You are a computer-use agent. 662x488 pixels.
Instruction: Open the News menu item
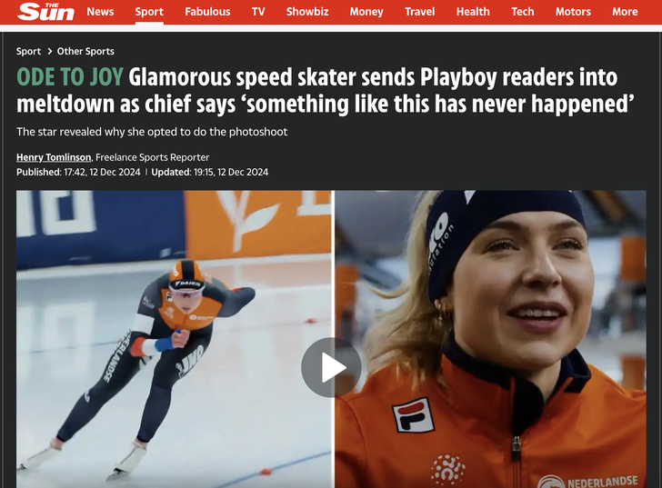pos(100,12)
